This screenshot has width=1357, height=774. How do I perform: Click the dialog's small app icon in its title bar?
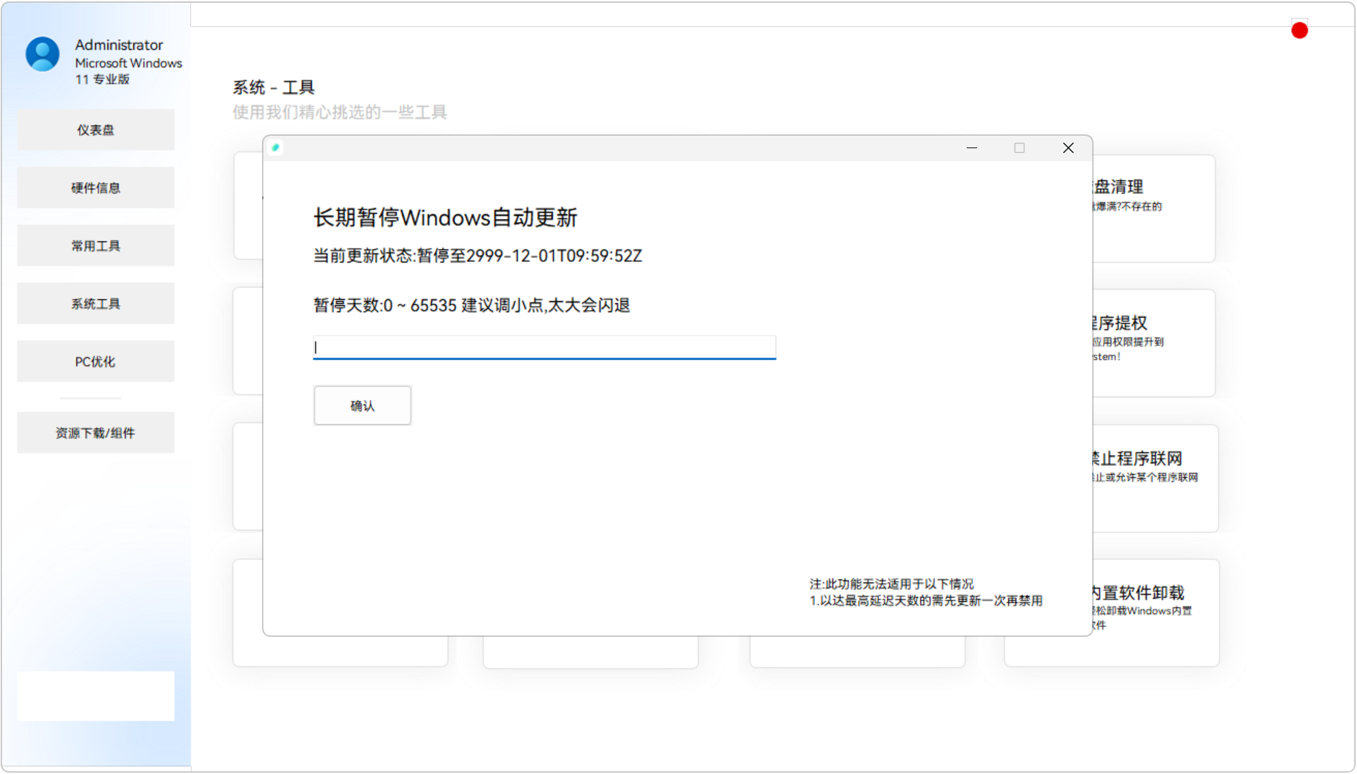276,147
